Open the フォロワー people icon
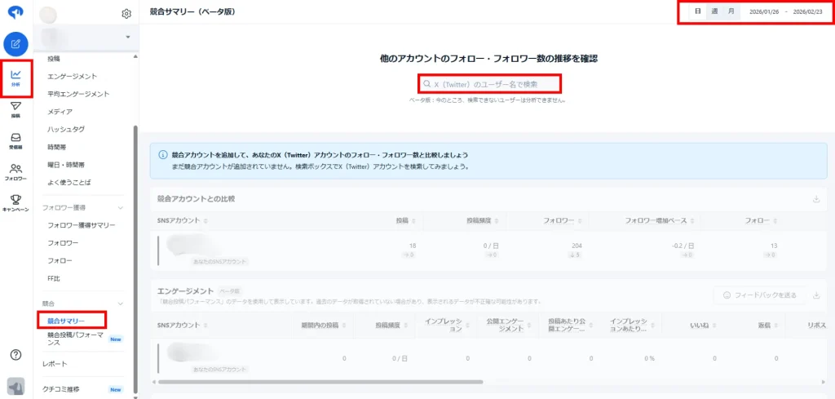Image resolution: width=835 pixels, height=399 pixels. pyautogui.click(x=15, y=171)
